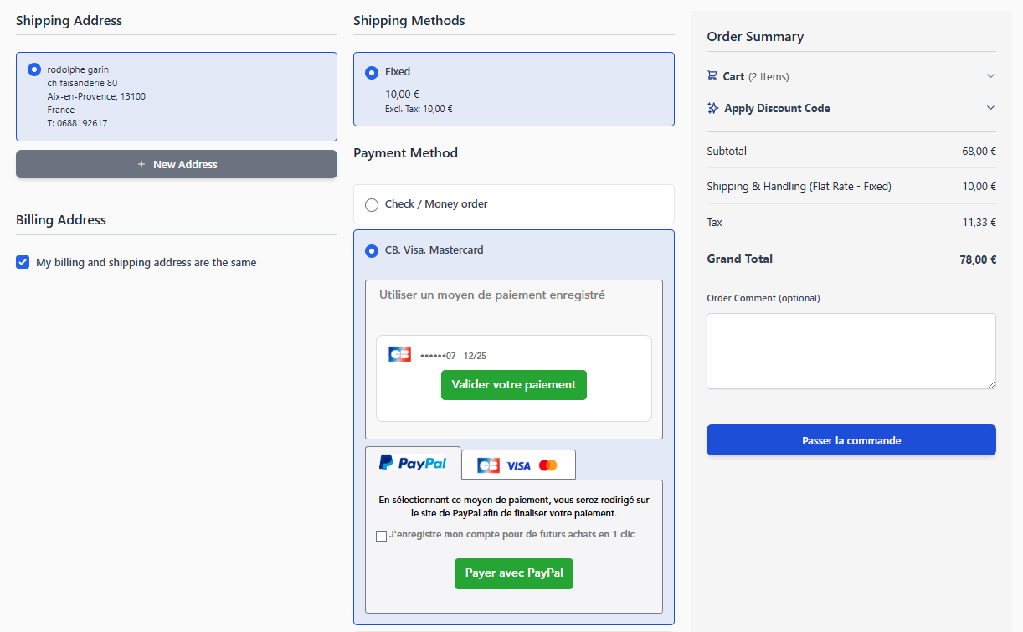This screenshot has width=1023, height=632.
Task: Click the discount code sparkle icon
Action: (713, 108)
